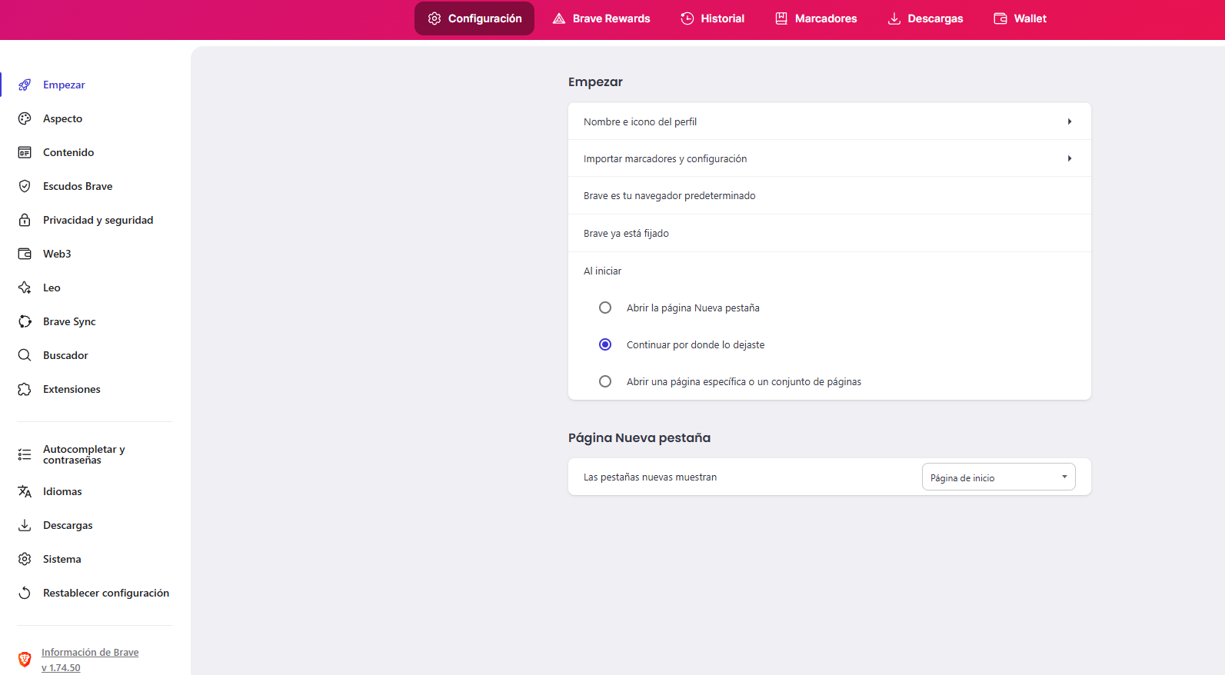
Task: Open Autocompletar y contraseñas label
Action: click(84, 454)
